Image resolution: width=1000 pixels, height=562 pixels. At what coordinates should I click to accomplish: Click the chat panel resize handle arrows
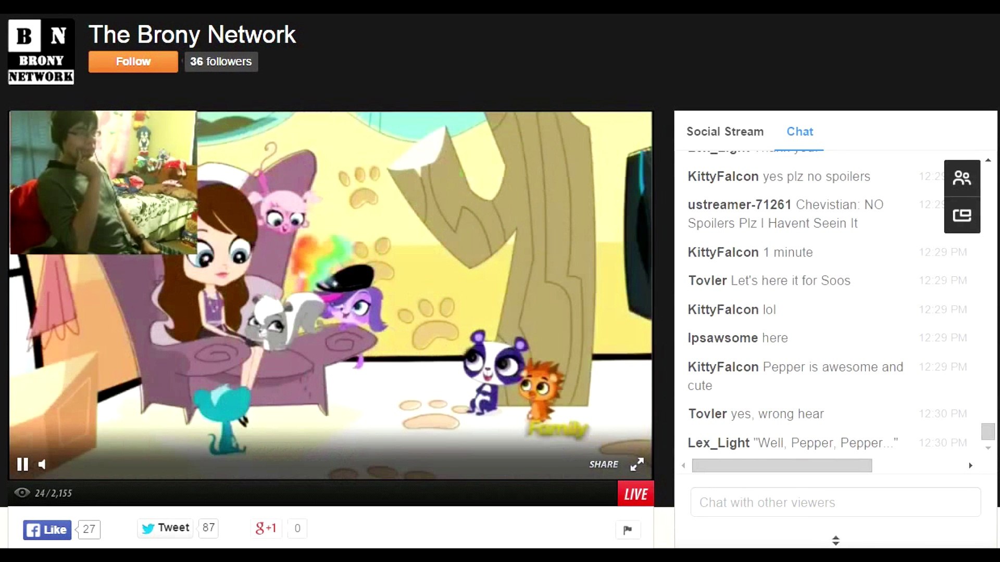(x=835, y=541)
